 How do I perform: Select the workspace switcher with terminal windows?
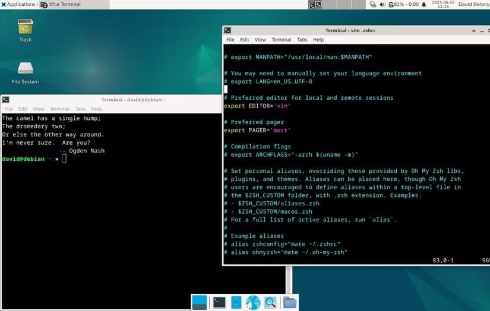(315, 4)
